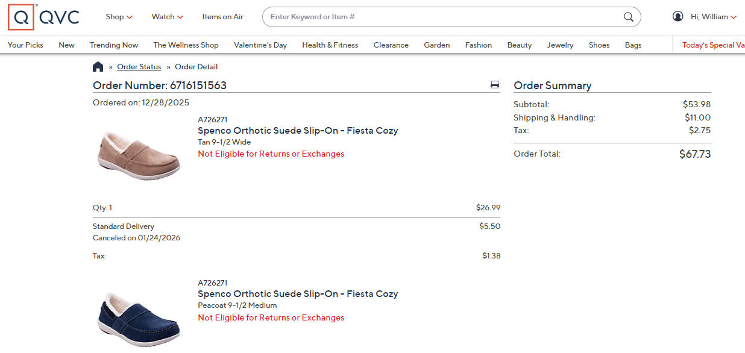Image resolution: width=745 pixels, height=353 pixels.
Task: Click the Order Status breadcrumb link
Action: coord(139,67)
